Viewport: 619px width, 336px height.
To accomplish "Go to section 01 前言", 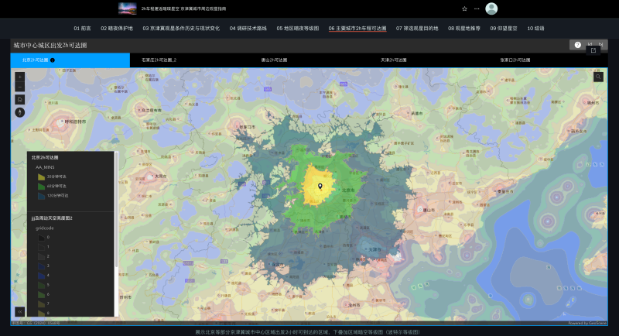I will (82, 29).
